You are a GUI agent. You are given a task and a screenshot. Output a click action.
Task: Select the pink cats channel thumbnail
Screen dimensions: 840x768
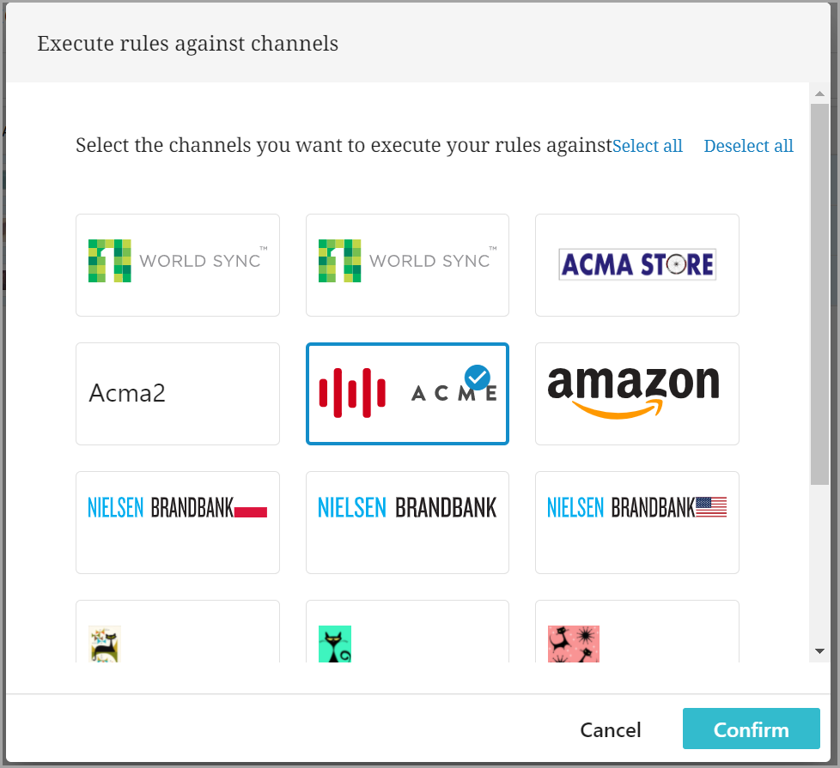coord(573,644)
